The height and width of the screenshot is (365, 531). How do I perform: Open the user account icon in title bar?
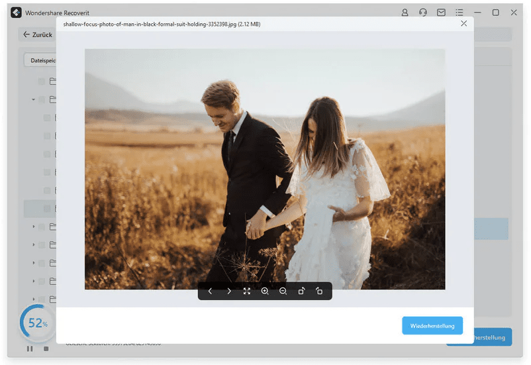405,13
